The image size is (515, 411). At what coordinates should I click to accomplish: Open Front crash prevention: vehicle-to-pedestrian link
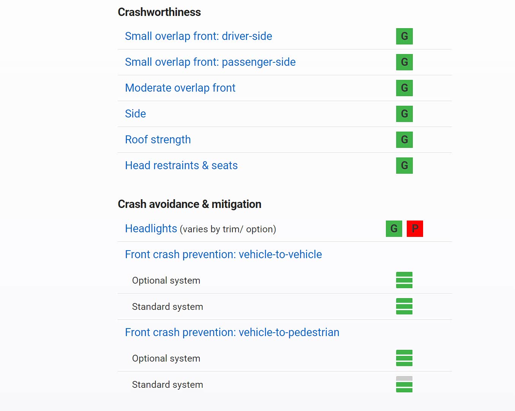(232, 333)
